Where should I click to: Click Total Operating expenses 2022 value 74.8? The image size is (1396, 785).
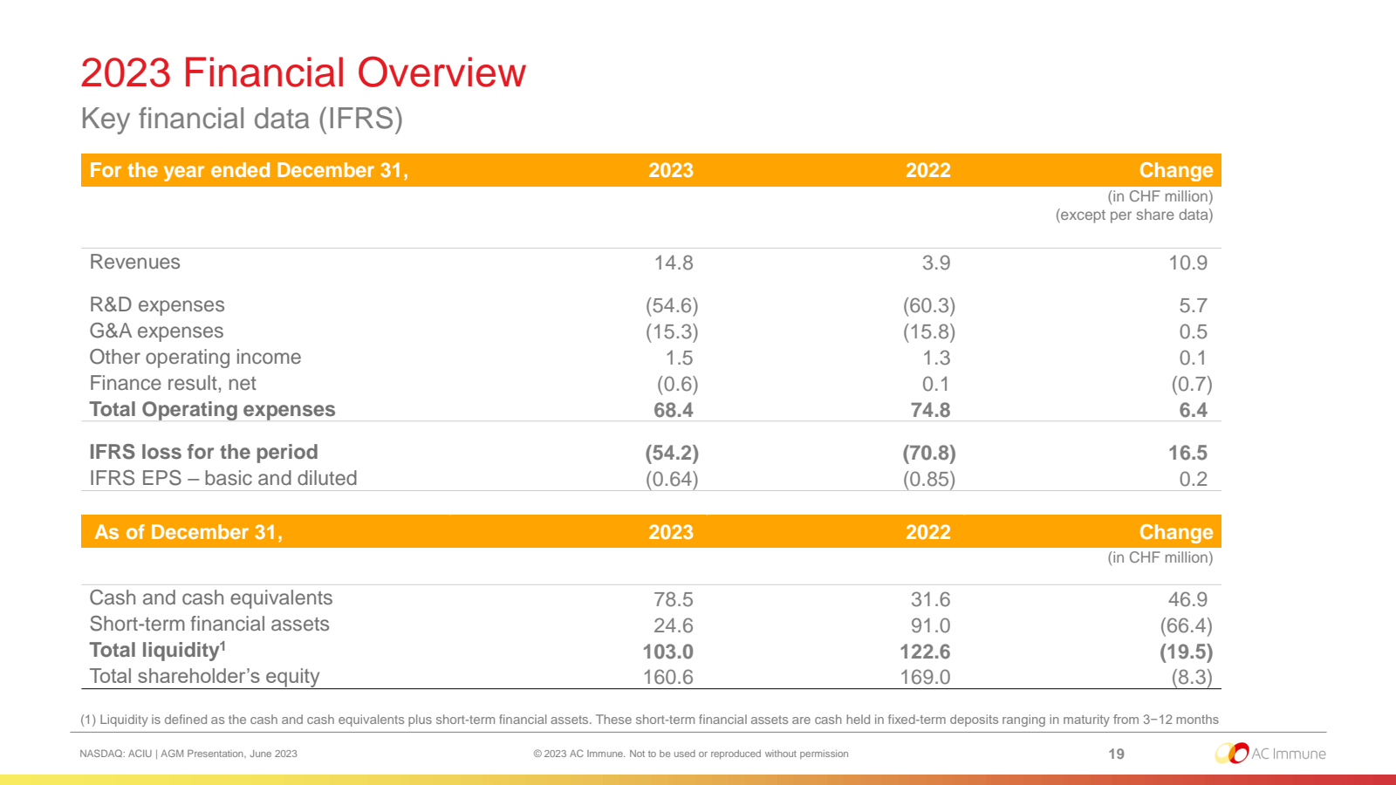click(930, 411)
